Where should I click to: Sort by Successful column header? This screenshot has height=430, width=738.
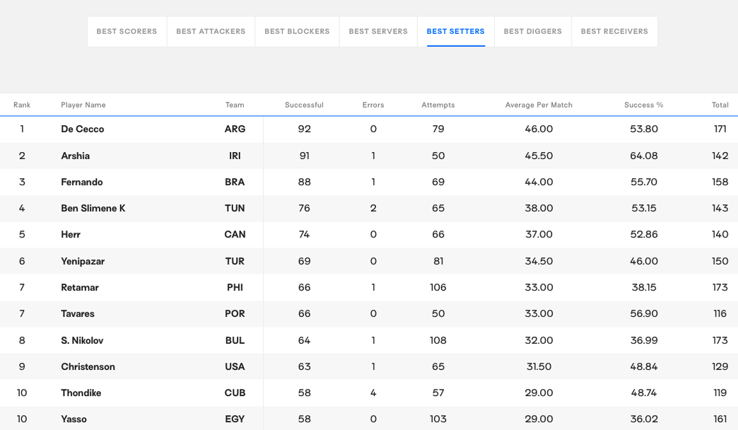304,105
